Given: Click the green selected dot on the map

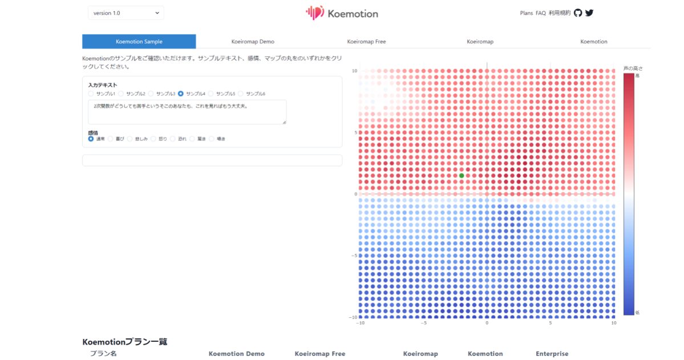Looking at the screenshot, I should 462,176.
